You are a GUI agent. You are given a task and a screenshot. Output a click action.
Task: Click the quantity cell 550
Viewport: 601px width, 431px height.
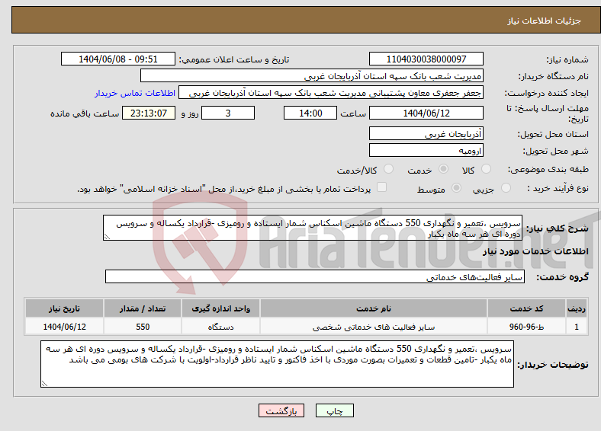pos(143,327)
